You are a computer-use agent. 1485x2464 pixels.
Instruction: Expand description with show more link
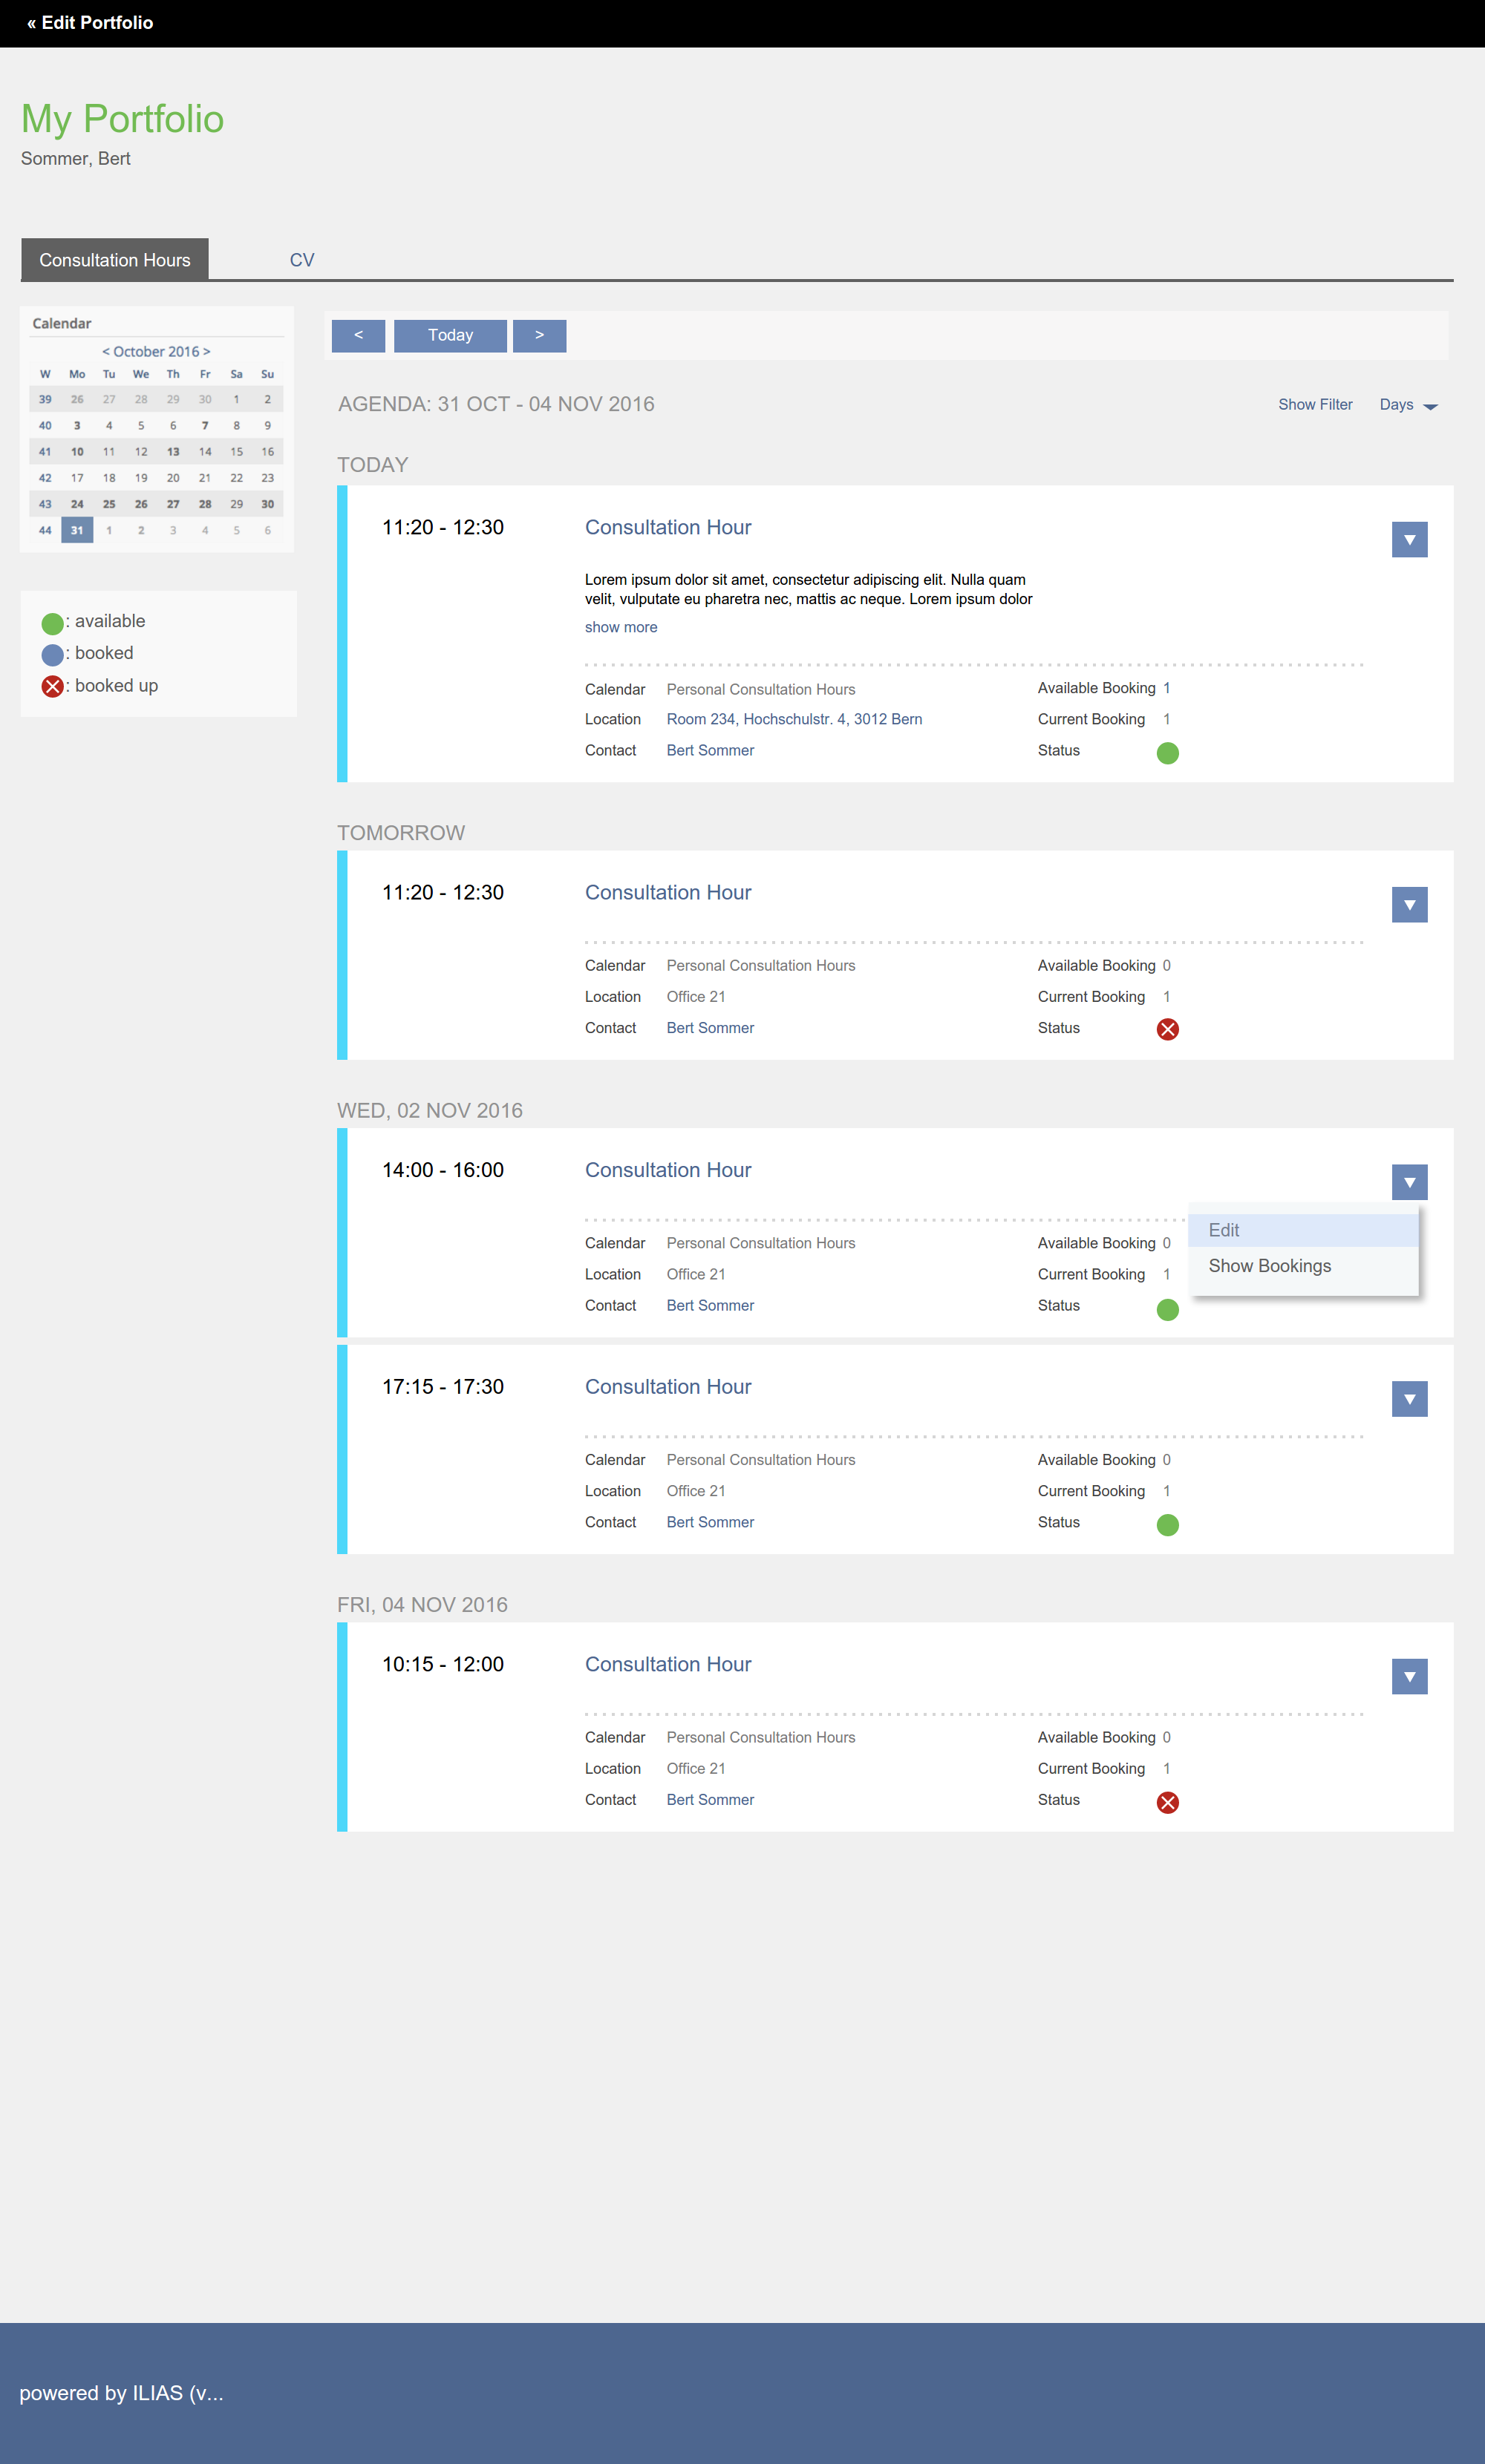pos(621,627)
